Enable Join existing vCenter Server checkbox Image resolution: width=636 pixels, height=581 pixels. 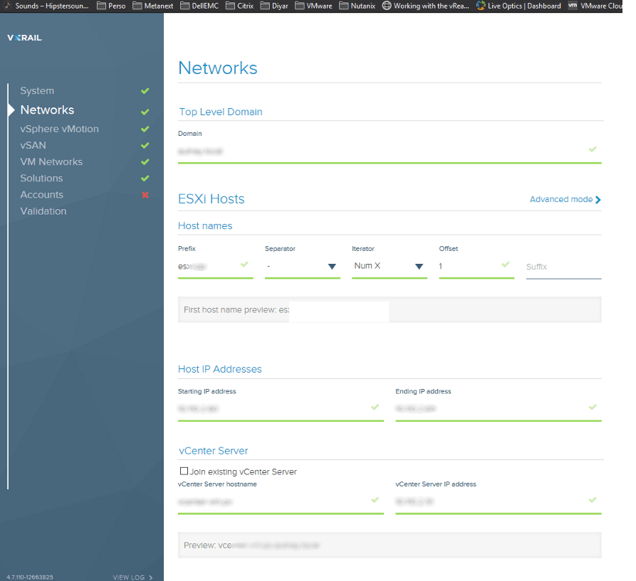184,471
